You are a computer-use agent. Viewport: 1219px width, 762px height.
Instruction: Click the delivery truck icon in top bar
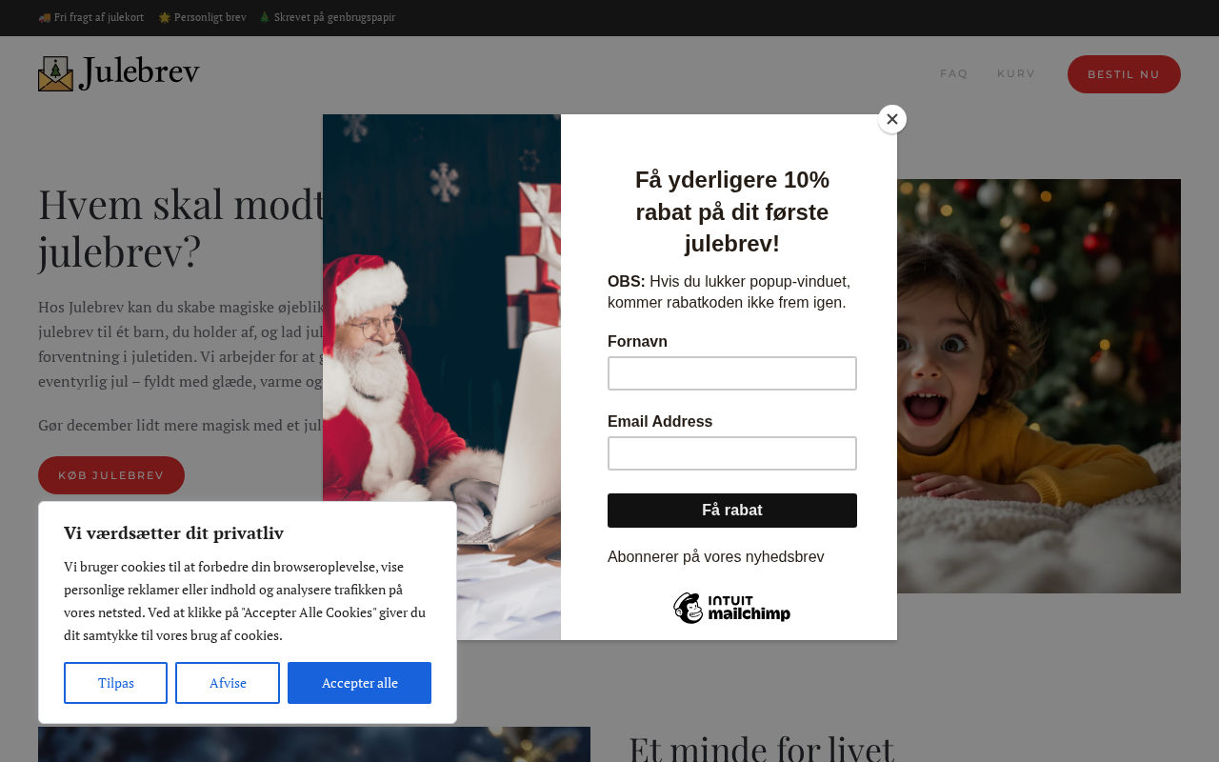coord(44,17)
